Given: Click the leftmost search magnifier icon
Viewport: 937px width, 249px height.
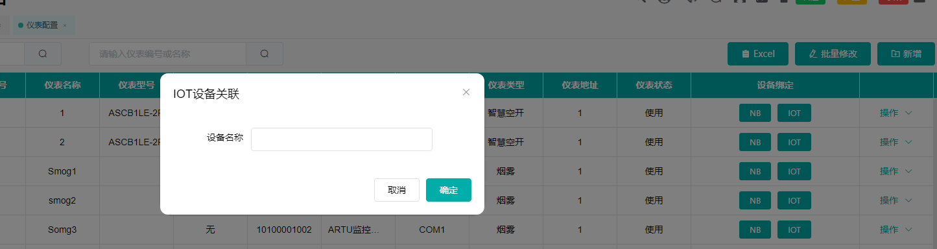Looking at the screenshot, I should (x=43, y=54).
